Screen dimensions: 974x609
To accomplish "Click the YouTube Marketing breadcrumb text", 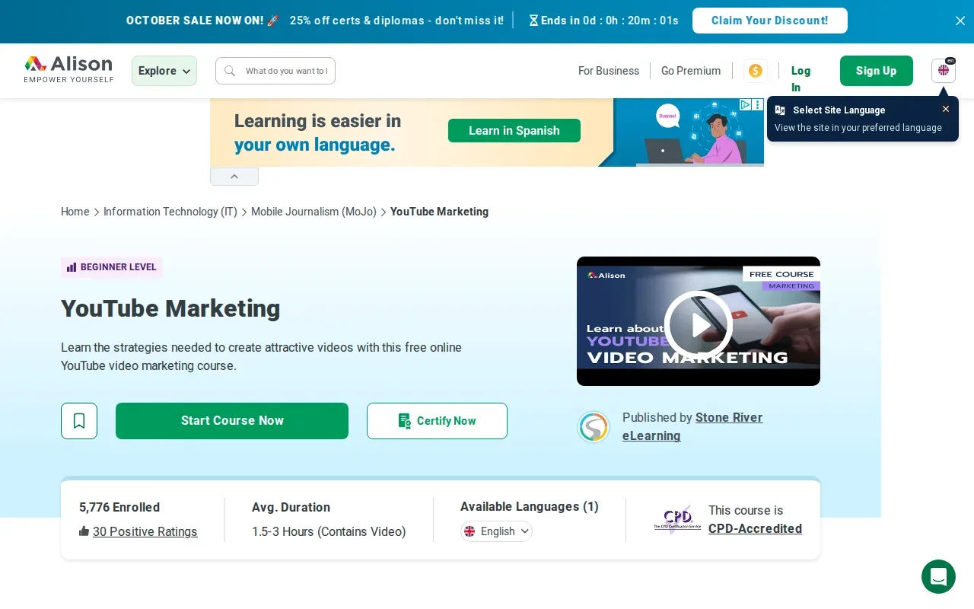I will click(x=439, y=212).
